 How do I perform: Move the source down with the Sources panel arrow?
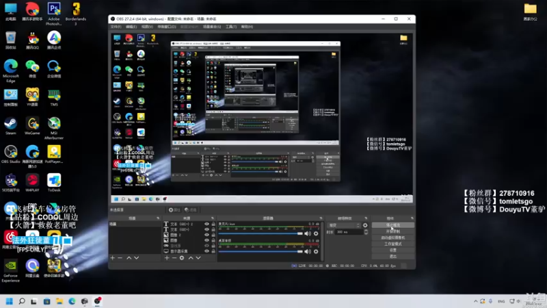coord(198,258)
